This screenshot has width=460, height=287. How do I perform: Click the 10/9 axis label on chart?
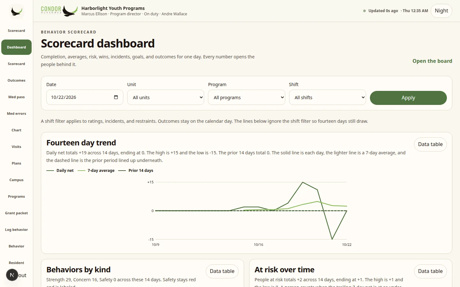[x=156, y=245]
